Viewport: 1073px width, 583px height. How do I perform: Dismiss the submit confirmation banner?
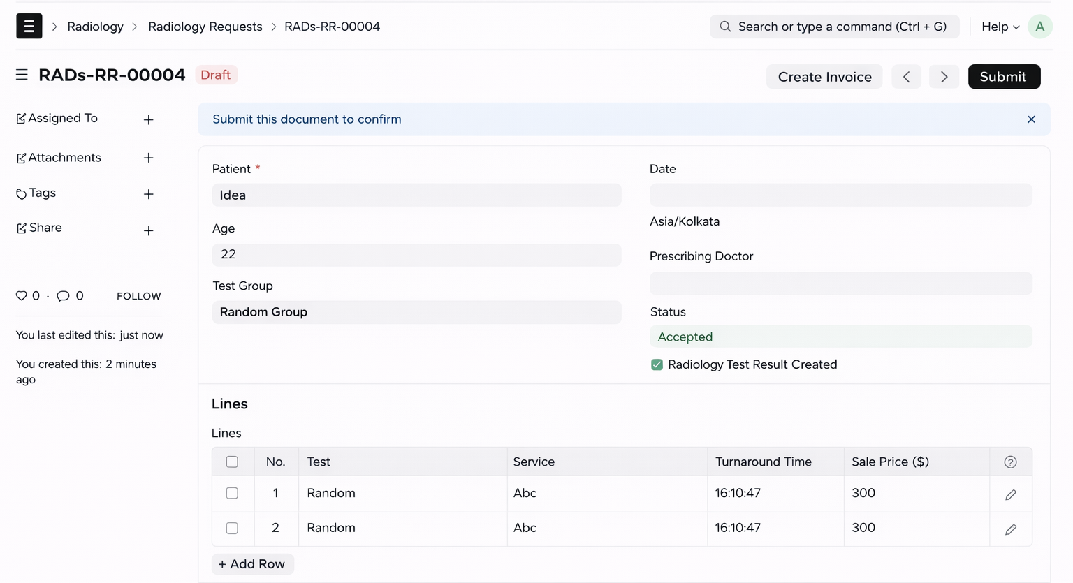point(1031,119)
